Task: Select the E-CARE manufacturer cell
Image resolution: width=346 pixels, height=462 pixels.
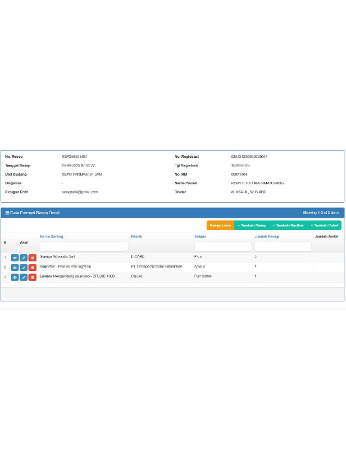Action: pos(138,257)
